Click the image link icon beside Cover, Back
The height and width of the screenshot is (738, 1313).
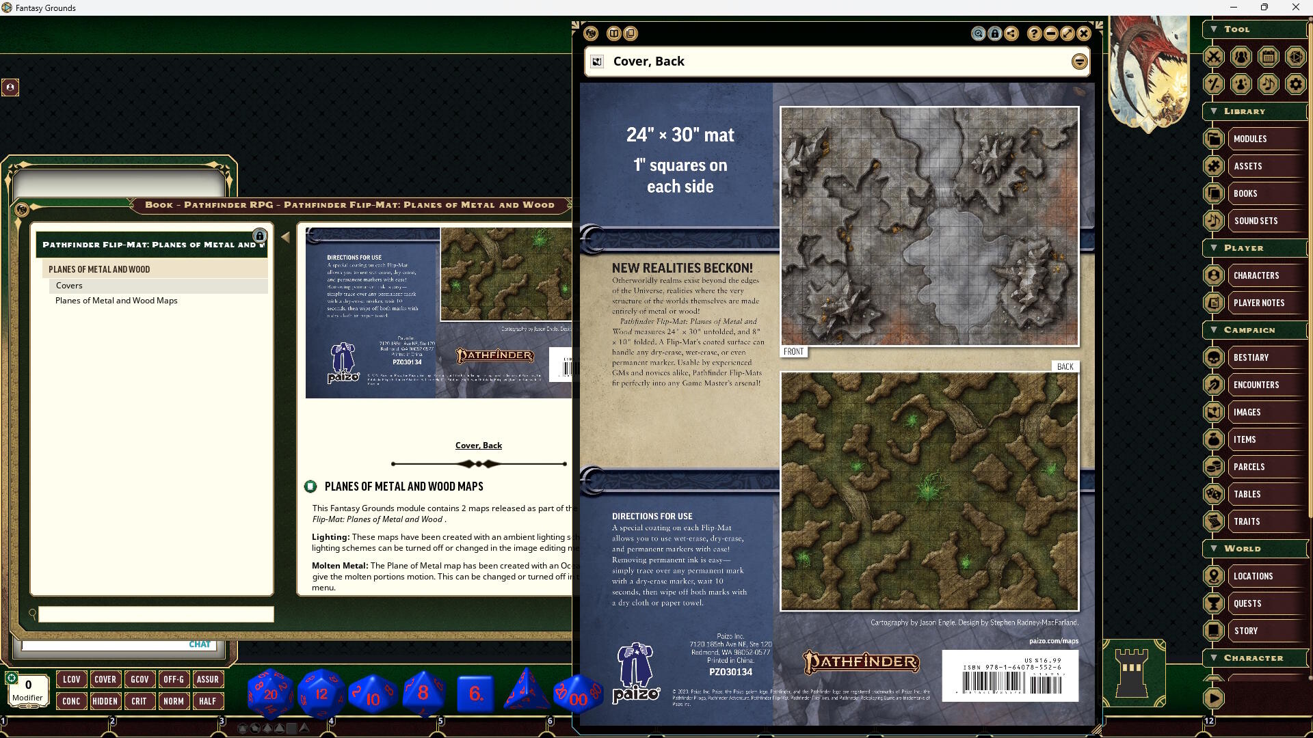(x=597, y=61)
